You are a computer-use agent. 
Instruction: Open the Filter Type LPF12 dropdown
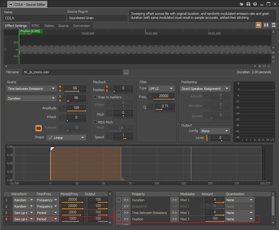click(161, 89)
